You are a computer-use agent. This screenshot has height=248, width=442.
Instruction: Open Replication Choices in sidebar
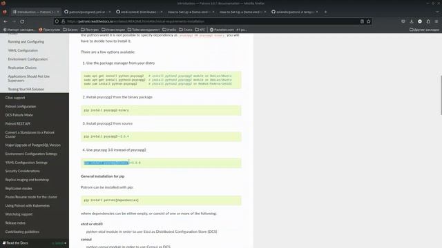pyautogui.click(x=22, y=68)
